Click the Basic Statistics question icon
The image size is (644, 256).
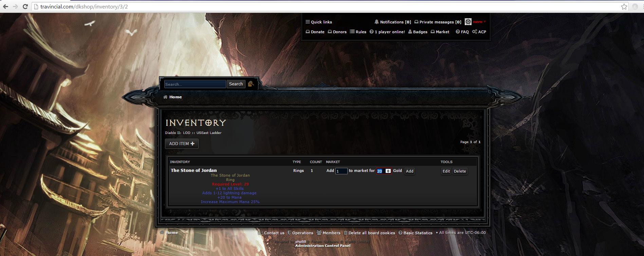(x=400, y=233)
